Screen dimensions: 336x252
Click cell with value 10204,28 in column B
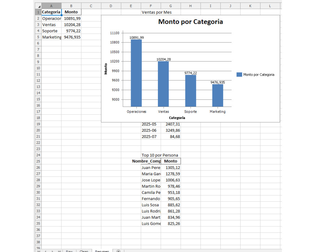(71, 25)
